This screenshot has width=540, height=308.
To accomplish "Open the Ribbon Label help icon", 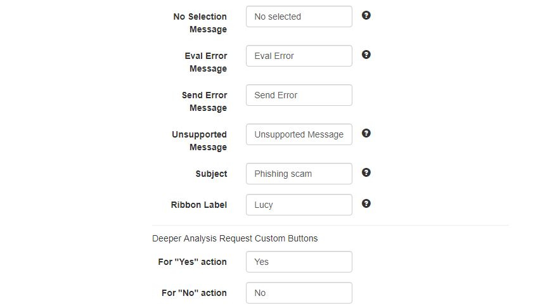I will tap(366, 203).
